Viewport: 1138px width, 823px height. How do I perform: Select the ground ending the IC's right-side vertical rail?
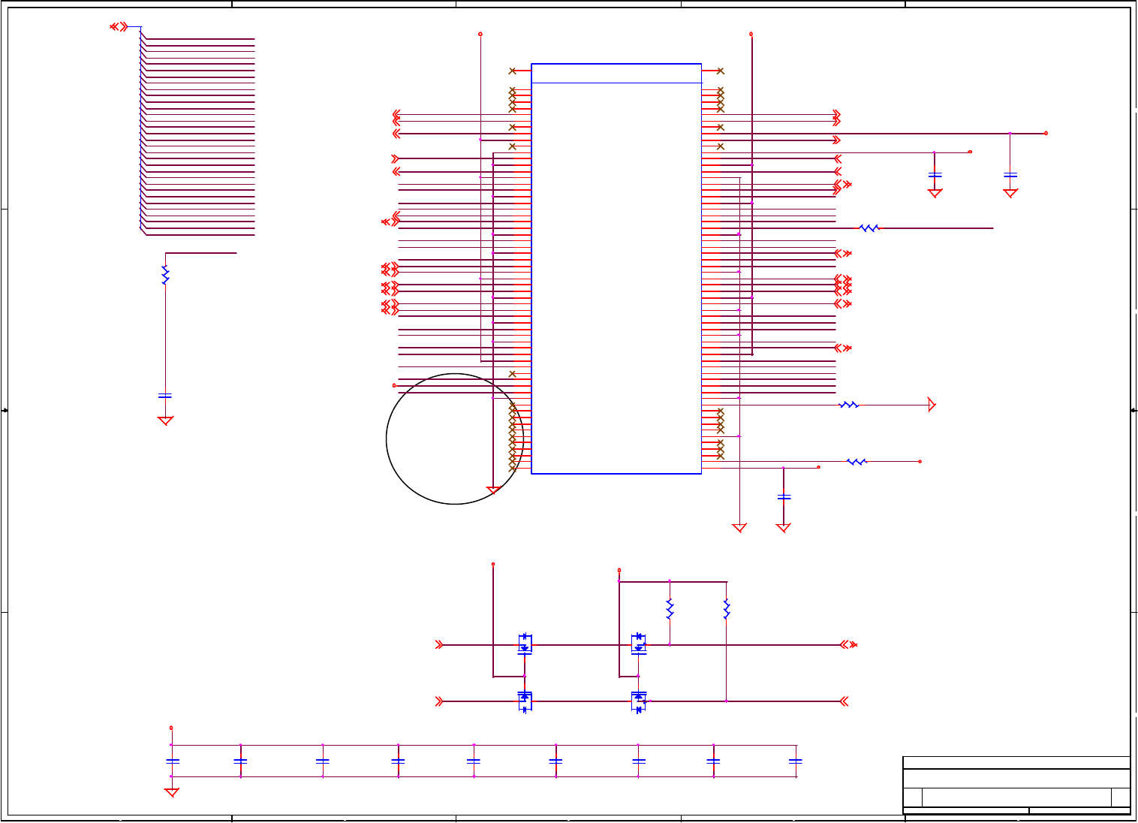(x=739, y=528)
